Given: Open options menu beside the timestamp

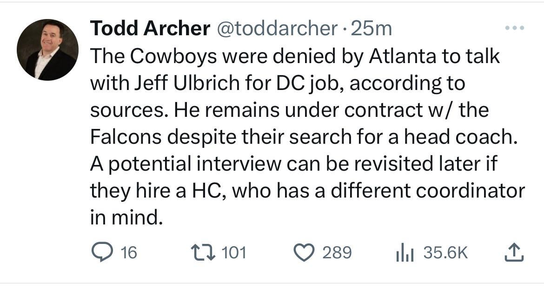Looking at the screenshot, I should [514, 27].
